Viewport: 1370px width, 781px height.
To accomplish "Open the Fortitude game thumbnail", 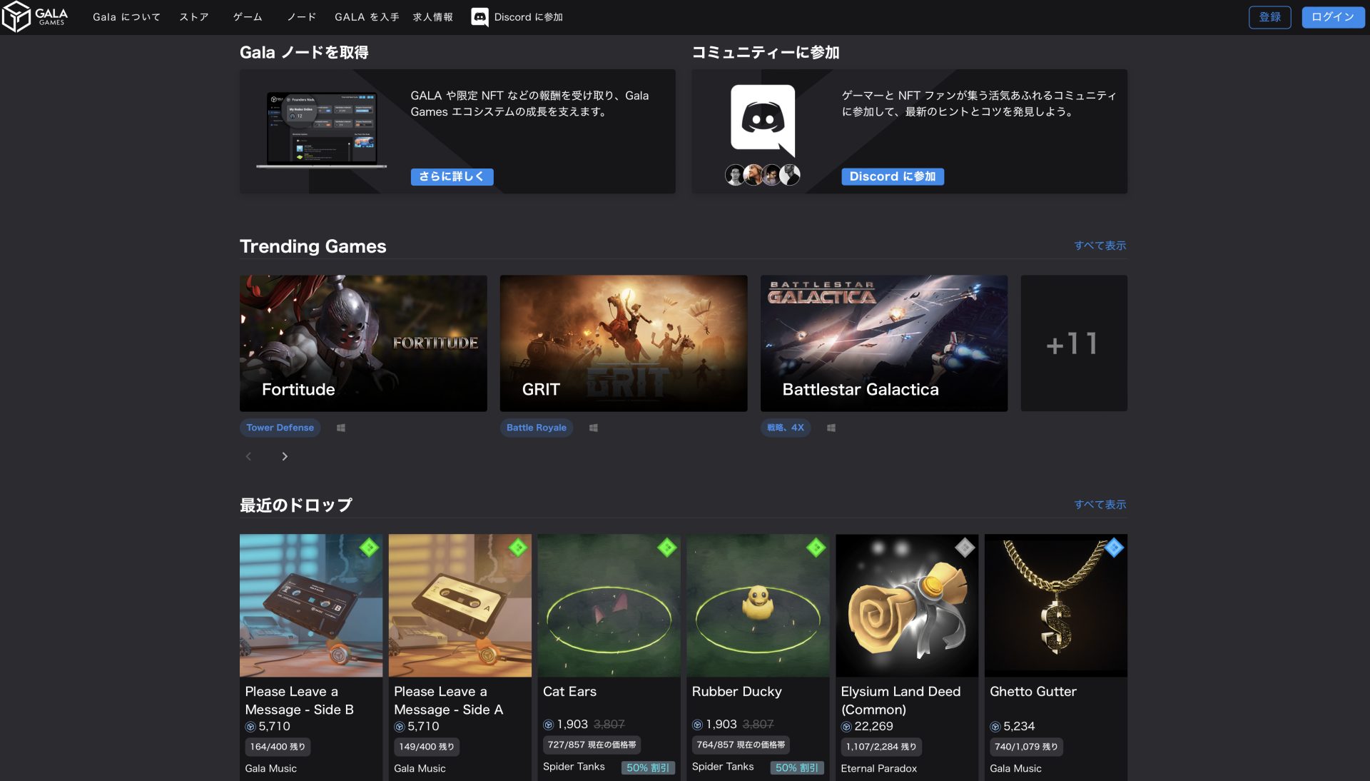I will 363,343.
